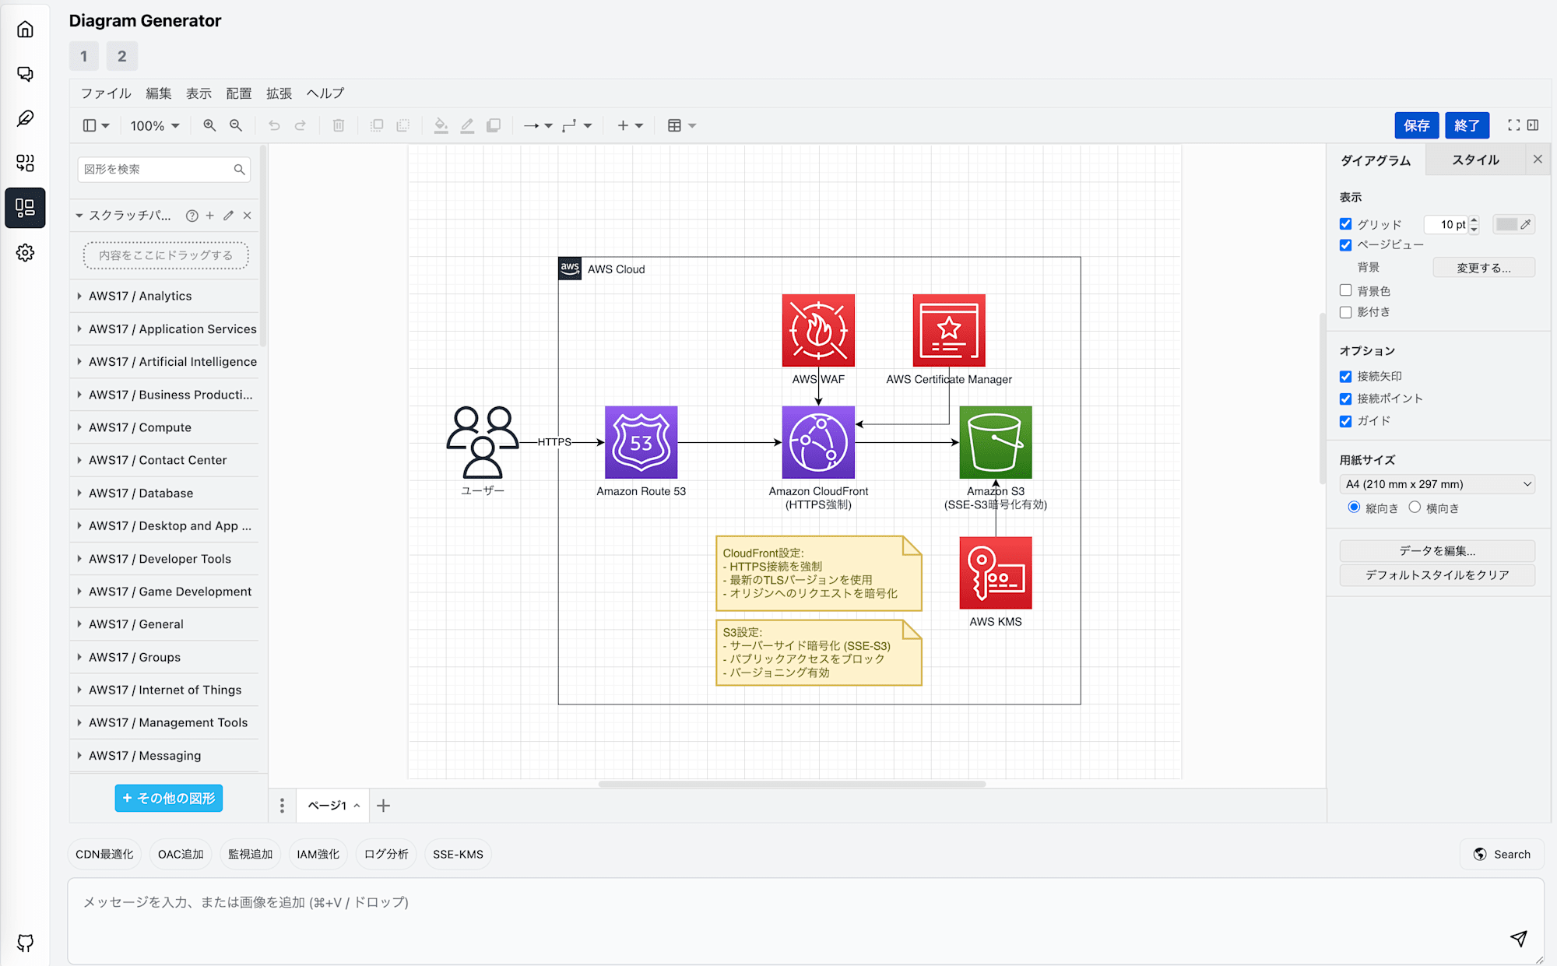Toggle the グリッド checkbox on

click(1345, 223)
